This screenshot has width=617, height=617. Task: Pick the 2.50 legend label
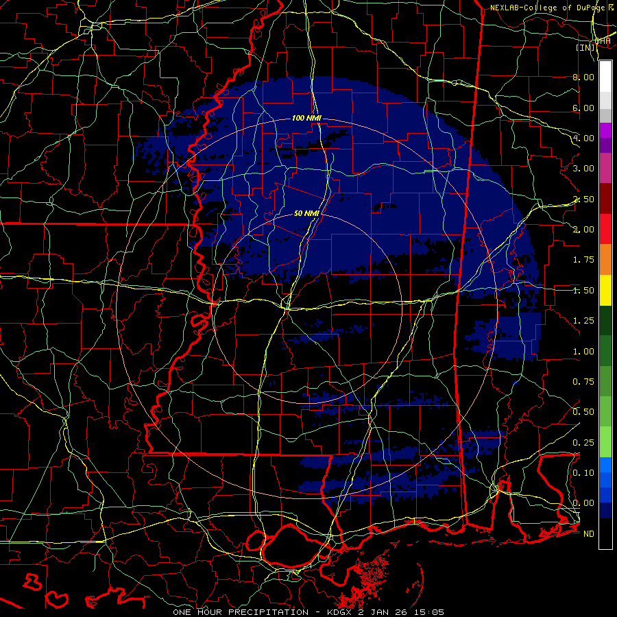click(583, 199)
